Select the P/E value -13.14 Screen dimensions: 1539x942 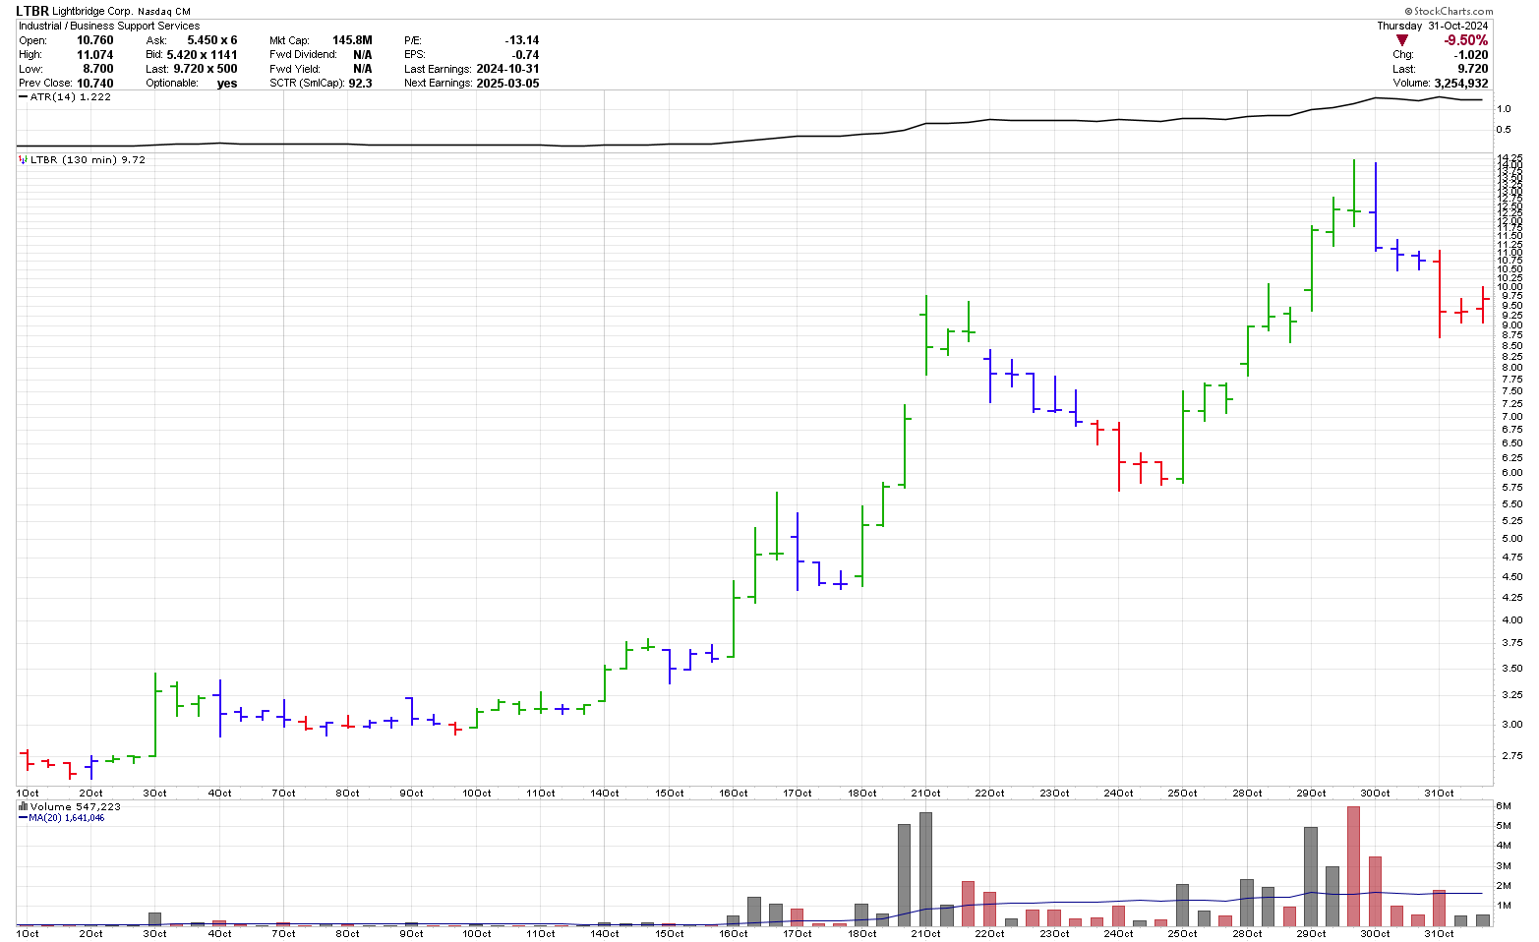(521, 40)
